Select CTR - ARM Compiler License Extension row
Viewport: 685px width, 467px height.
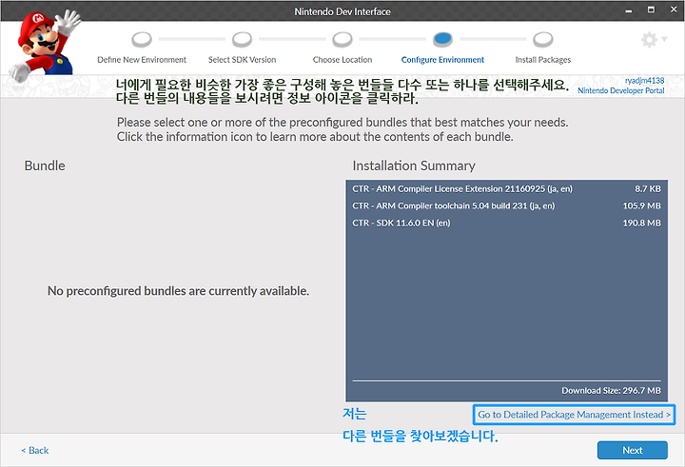coord(506,188)
